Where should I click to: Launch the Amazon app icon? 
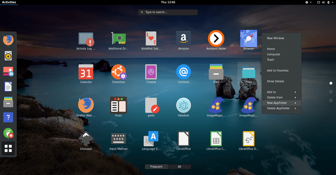[183, 38]
